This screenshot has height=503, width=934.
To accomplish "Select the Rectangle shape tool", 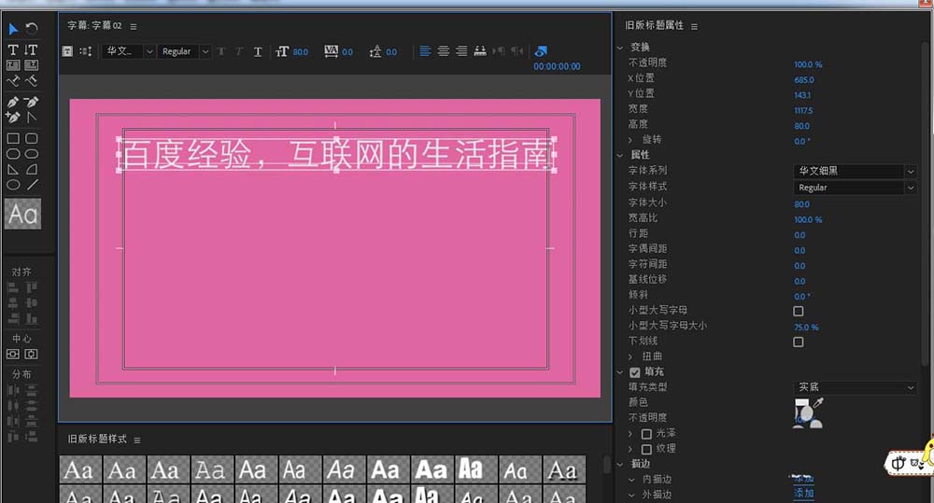I will click(13, 139).
